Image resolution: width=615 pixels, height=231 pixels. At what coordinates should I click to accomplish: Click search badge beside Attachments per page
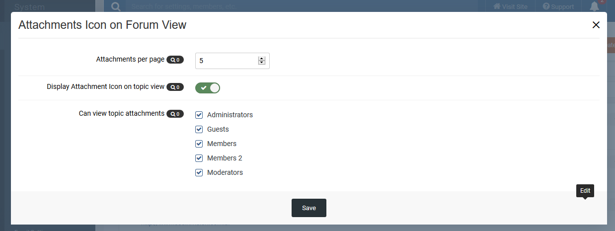click(x=175, y=60)
